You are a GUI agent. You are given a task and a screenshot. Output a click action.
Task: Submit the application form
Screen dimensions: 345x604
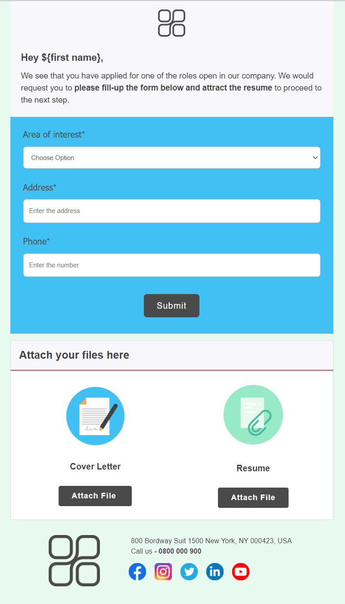click(x=171, y=306)
